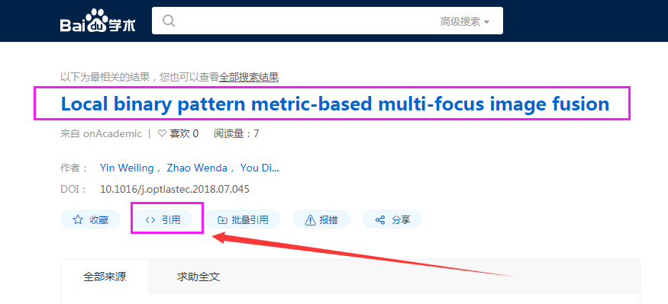The height and width of the screenshot is (304, 668).
Task: Click the 收藏 favorite star button
Action: [x=90, y=220]
